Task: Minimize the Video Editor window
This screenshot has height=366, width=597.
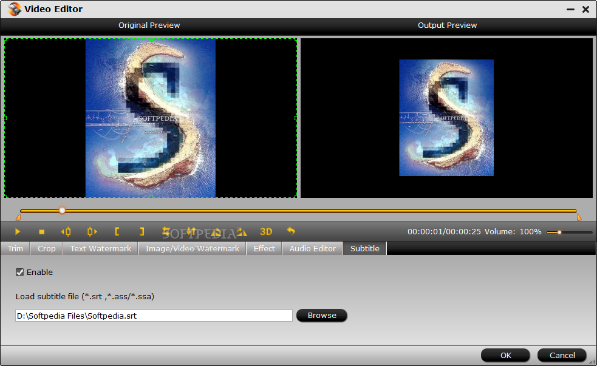Action: 570,9
